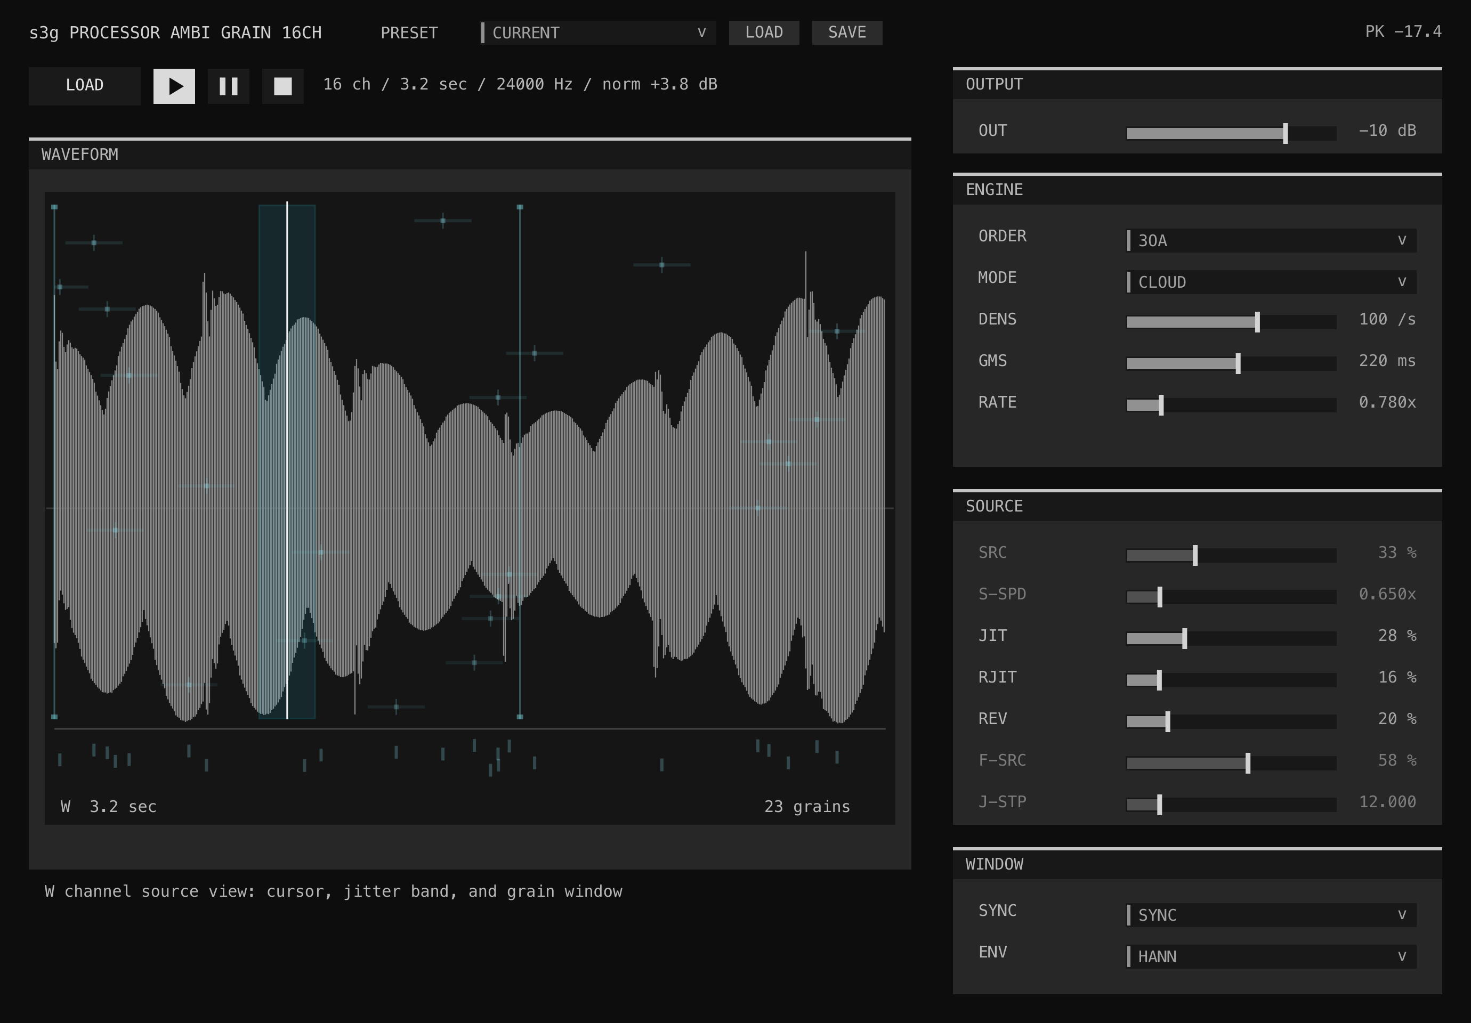The height and width of the screenshot is (1023, 1471).
Task: Click the 12.000 J-STP value
Action: coord(1387,802)
